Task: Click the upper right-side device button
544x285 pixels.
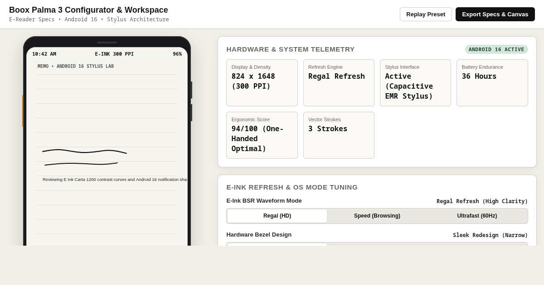Action: tap(191, 90)
